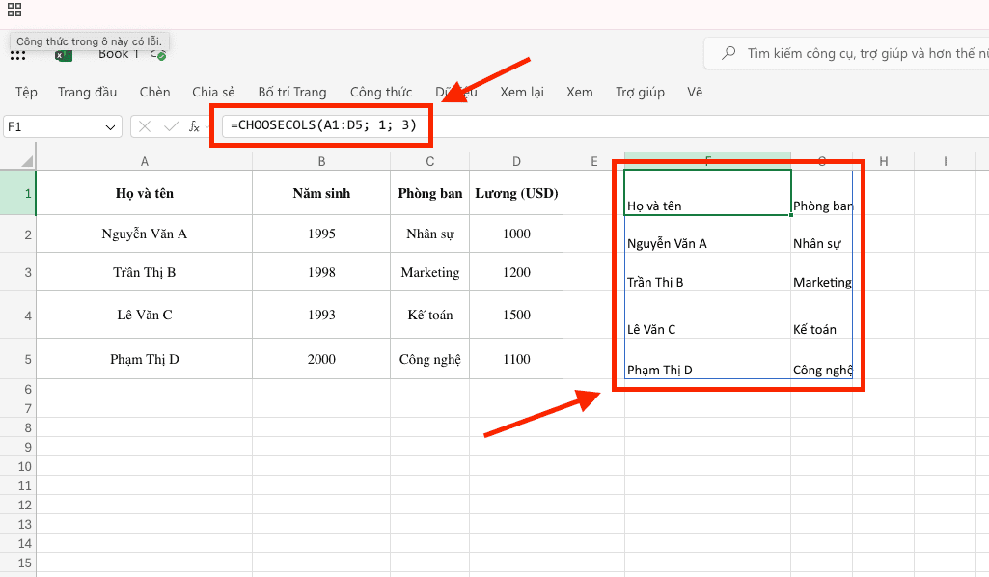Screen dimensions: 989x577
Task: Confirm formula with checkmark icon
Action: click(x=171, y=126)
